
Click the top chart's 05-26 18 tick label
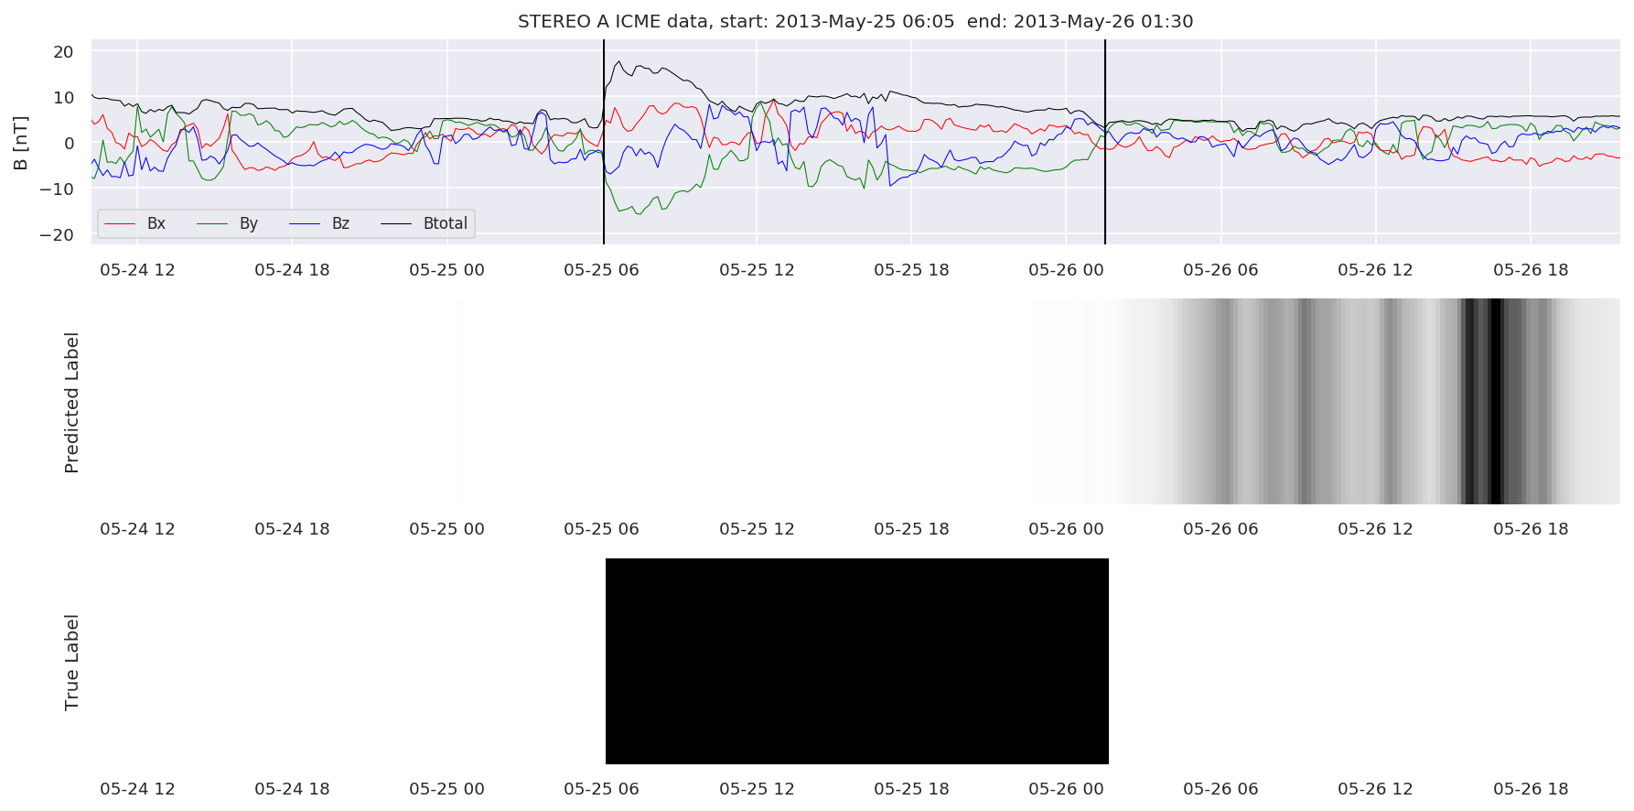pos(1531,270)
